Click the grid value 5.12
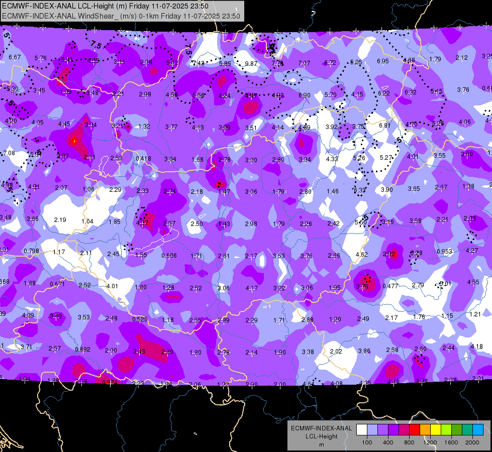 click(172, 63)
